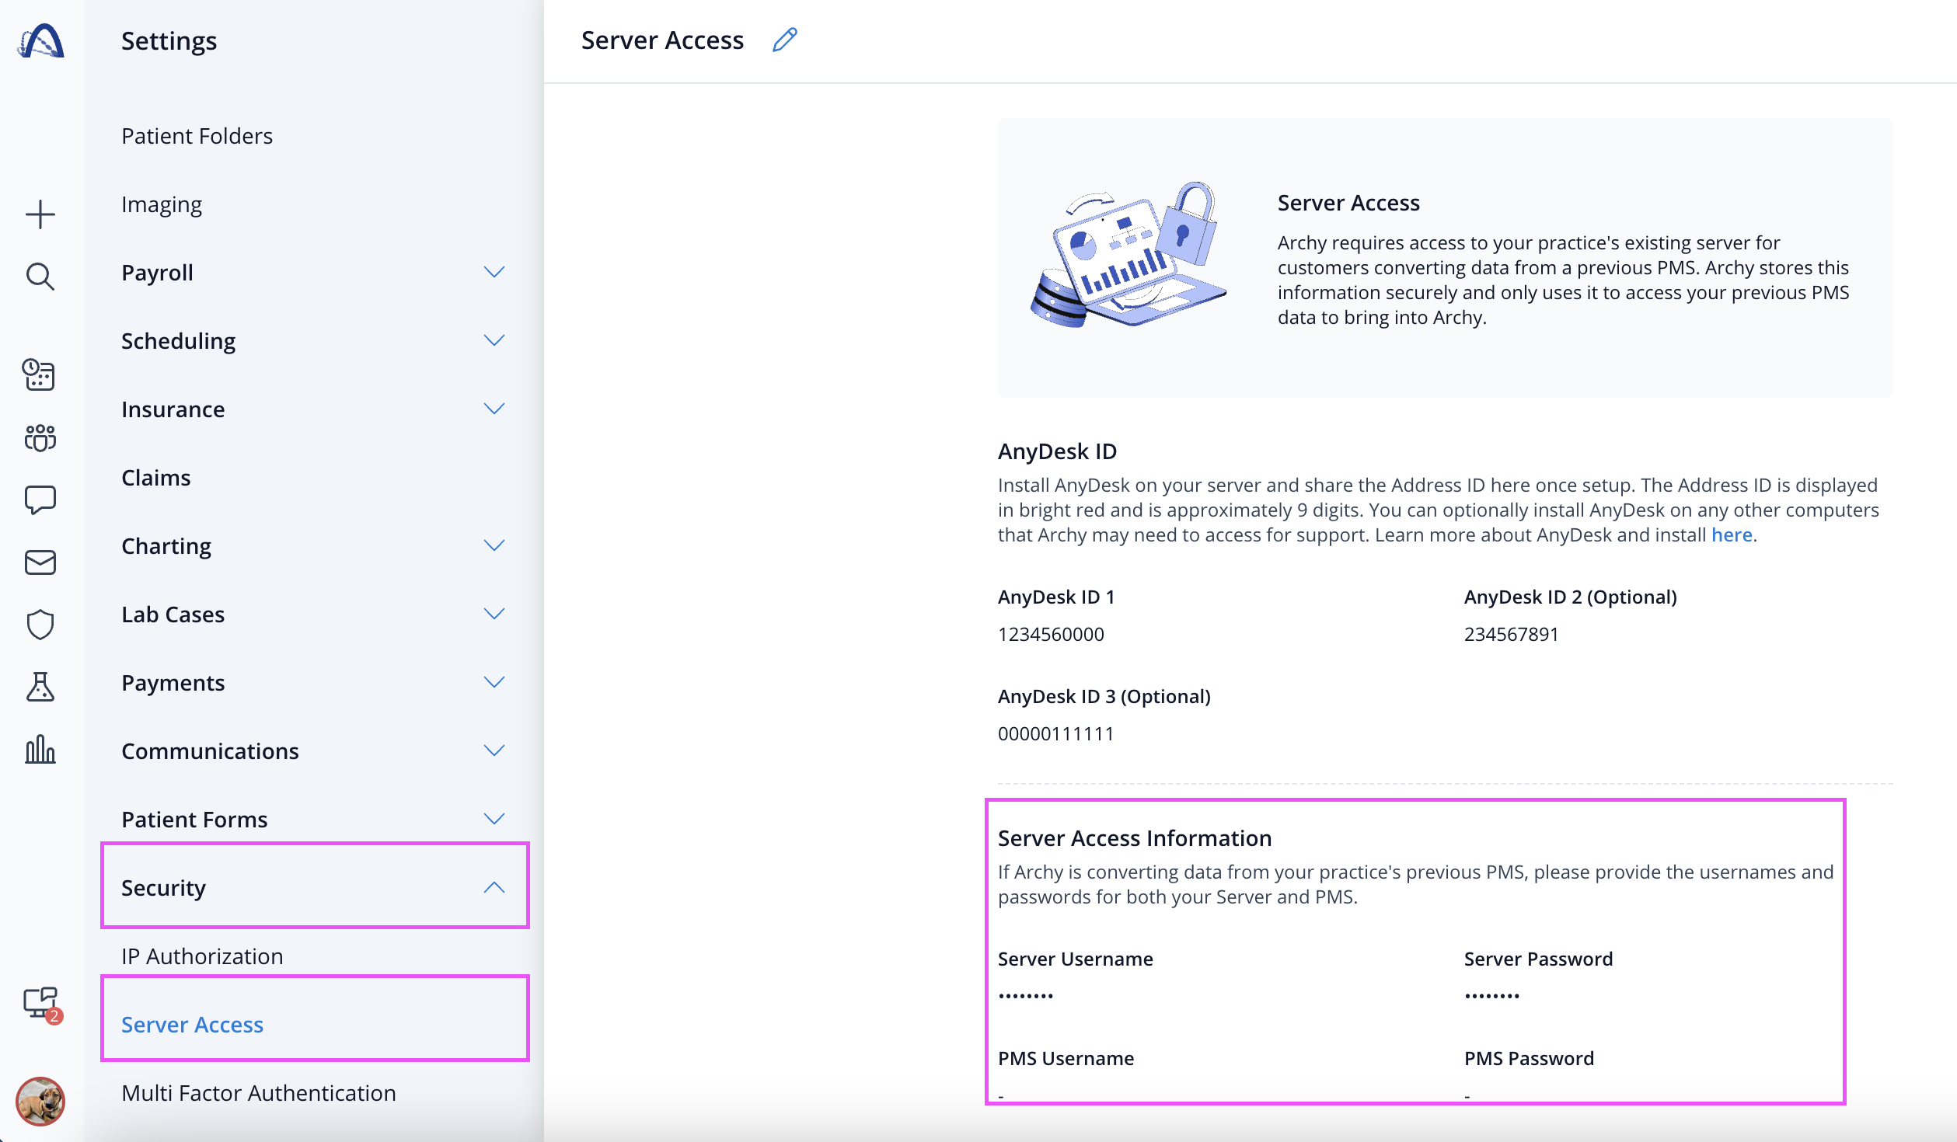Click the AnyDesk ID 2 value 234567891

[1511, 634]
